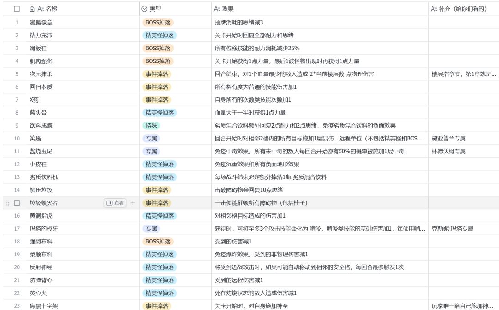Click the text-type icon beside 效果 header

point(217,9)
